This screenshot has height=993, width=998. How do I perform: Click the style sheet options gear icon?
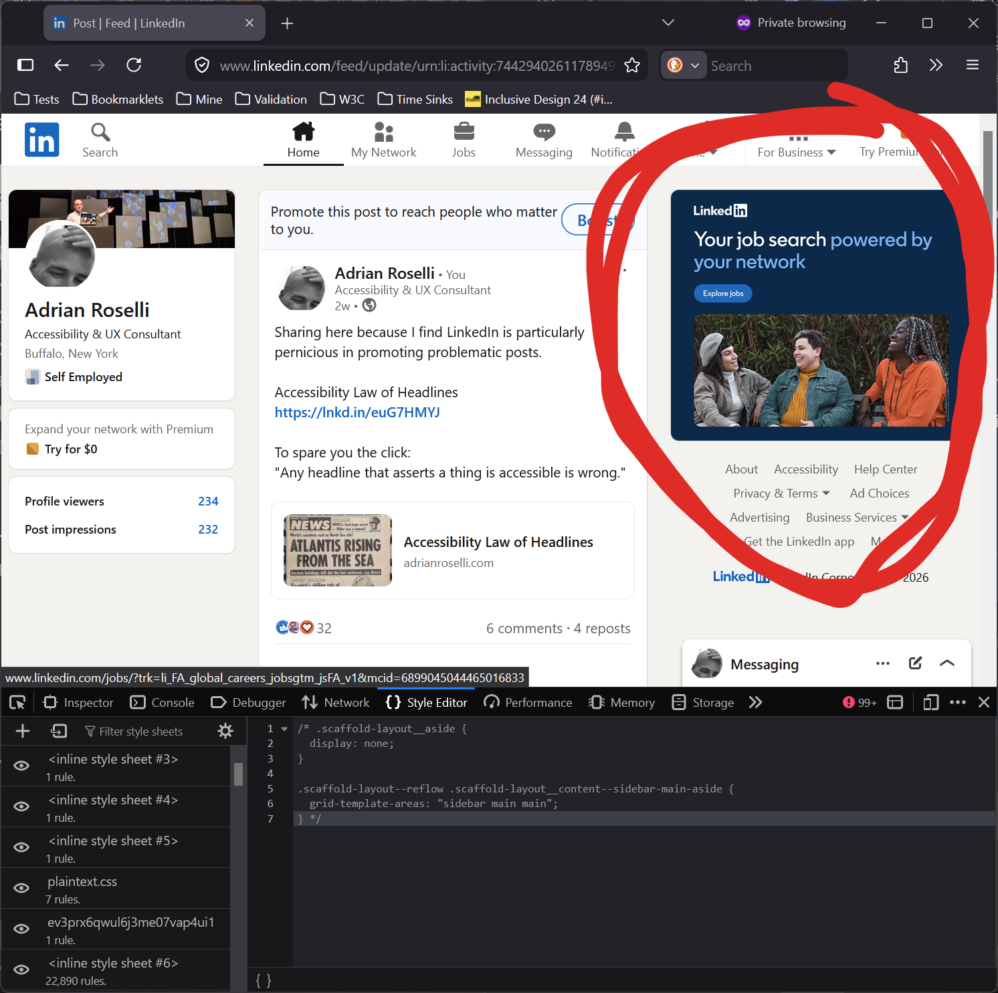[225, 731]
